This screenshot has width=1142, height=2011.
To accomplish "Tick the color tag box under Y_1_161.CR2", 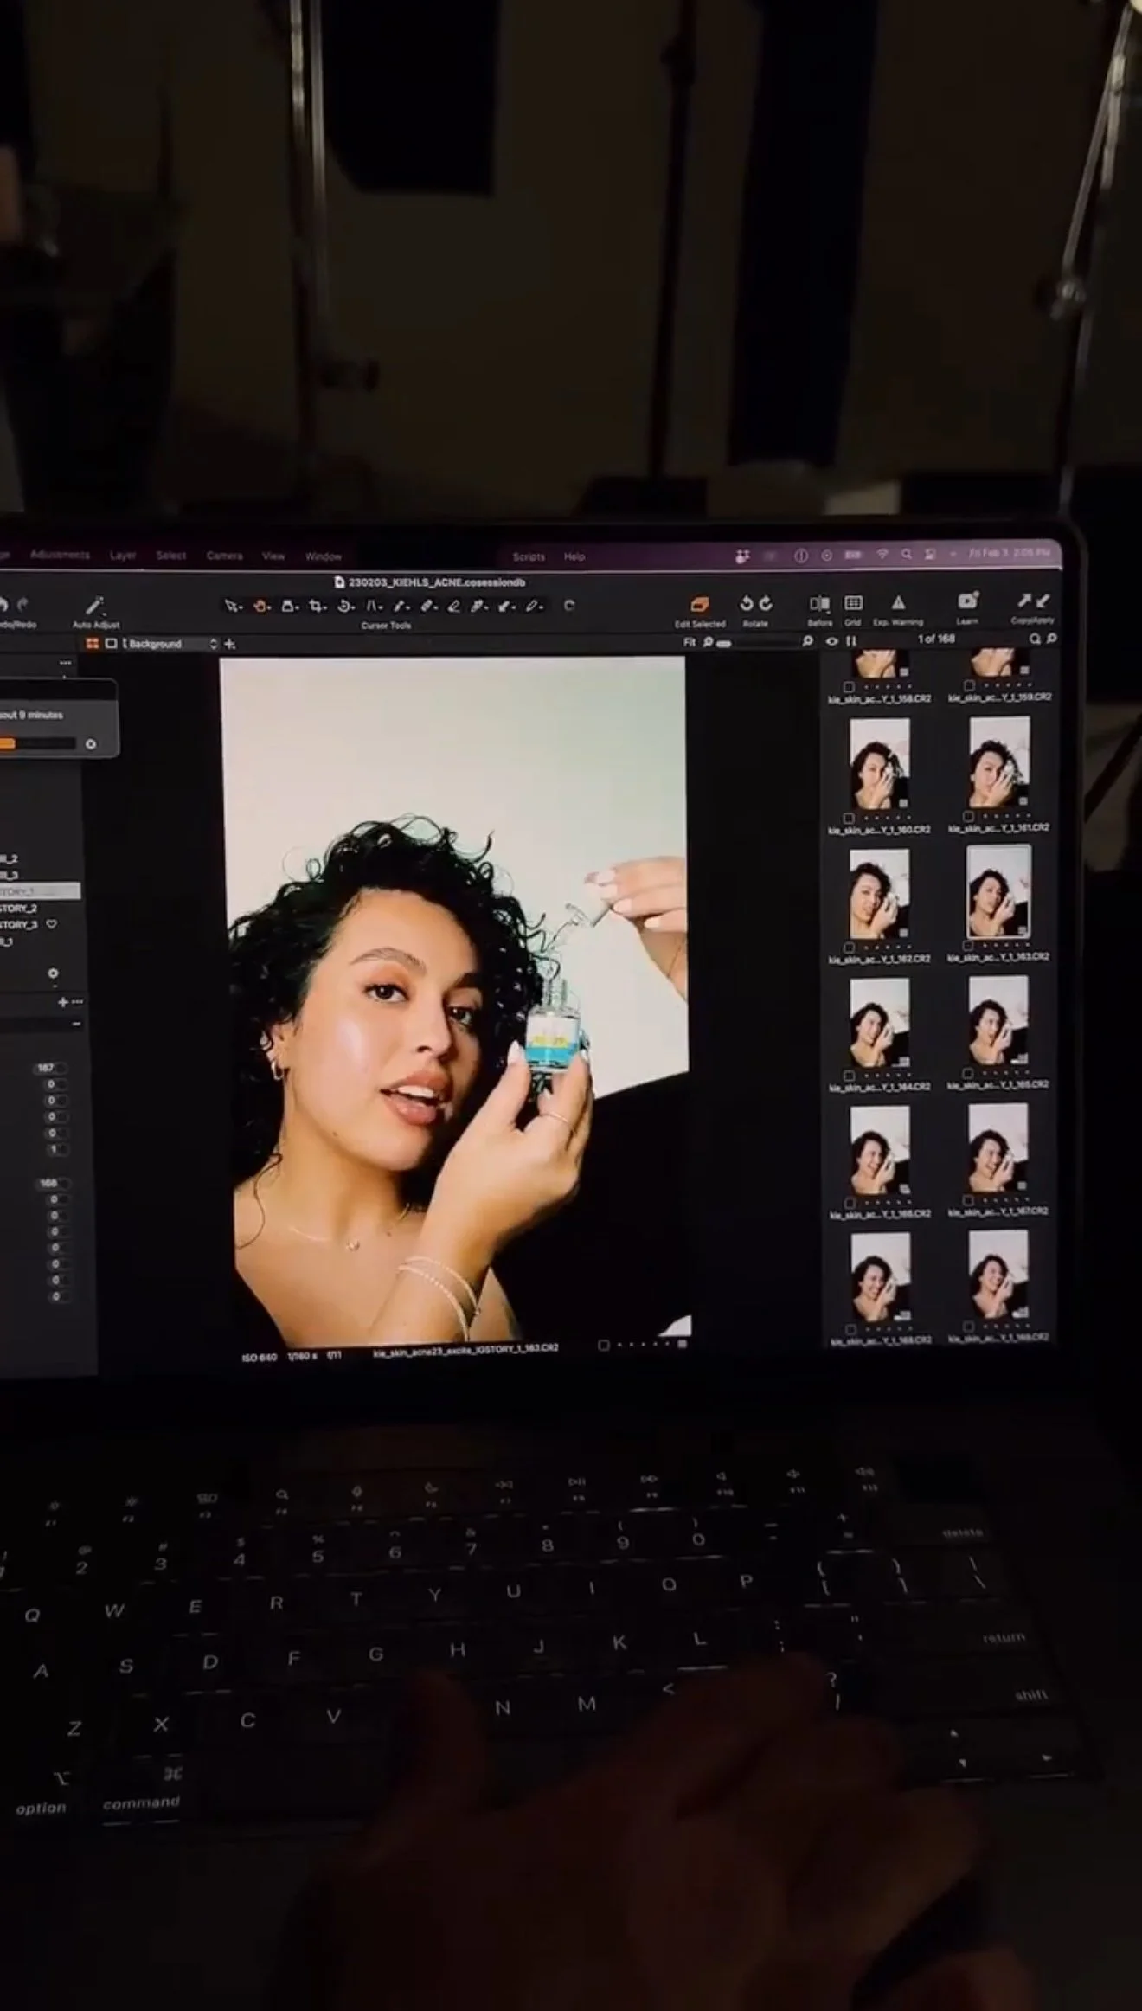I will pyautogui.click(x=968, y=816).
